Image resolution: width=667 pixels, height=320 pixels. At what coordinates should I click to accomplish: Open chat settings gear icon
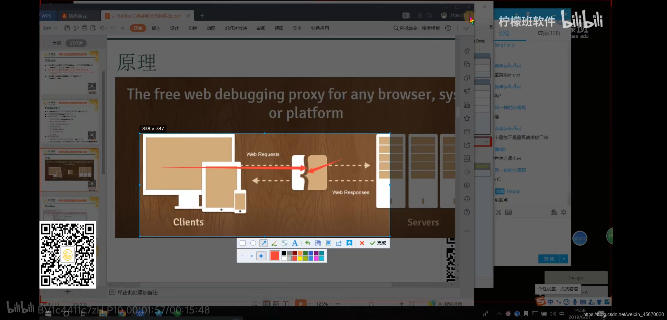click(x=564, y=212)
